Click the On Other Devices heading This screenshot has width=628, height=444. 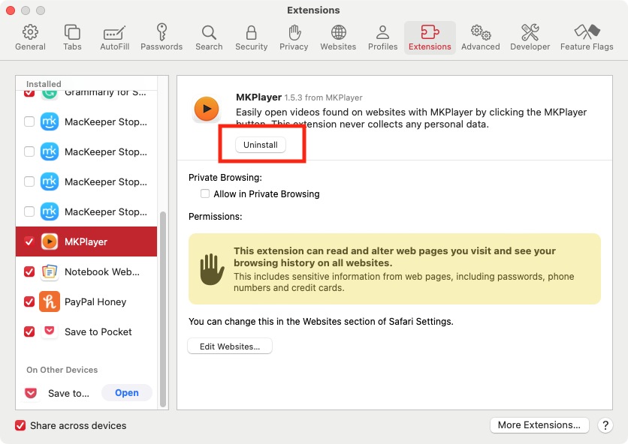(x=62, y=370)
